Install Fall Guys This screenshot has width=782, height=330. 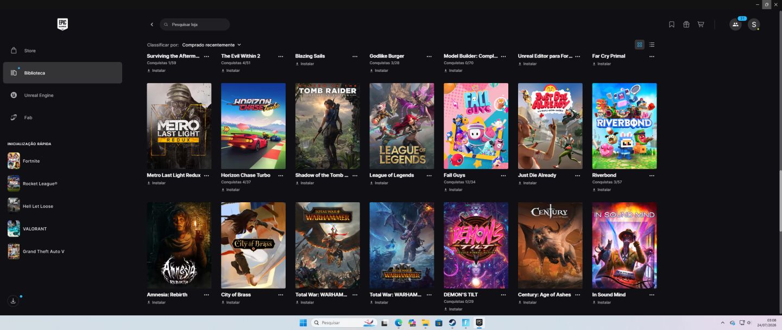tap(453, 190)
